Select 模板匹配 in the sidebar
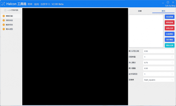 11,16
